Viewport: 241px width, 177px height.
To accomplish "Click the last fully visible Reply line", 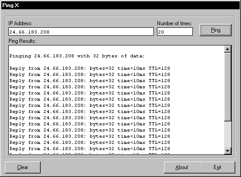I will 90,149.
